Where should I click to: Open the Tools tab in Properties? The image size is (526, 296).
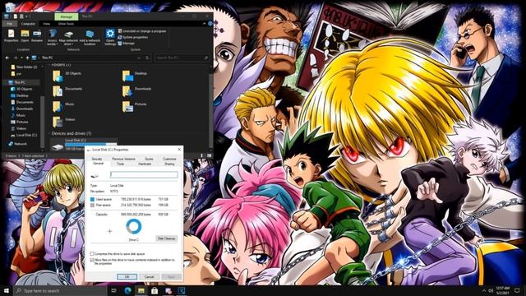click(x=121, y=164)
